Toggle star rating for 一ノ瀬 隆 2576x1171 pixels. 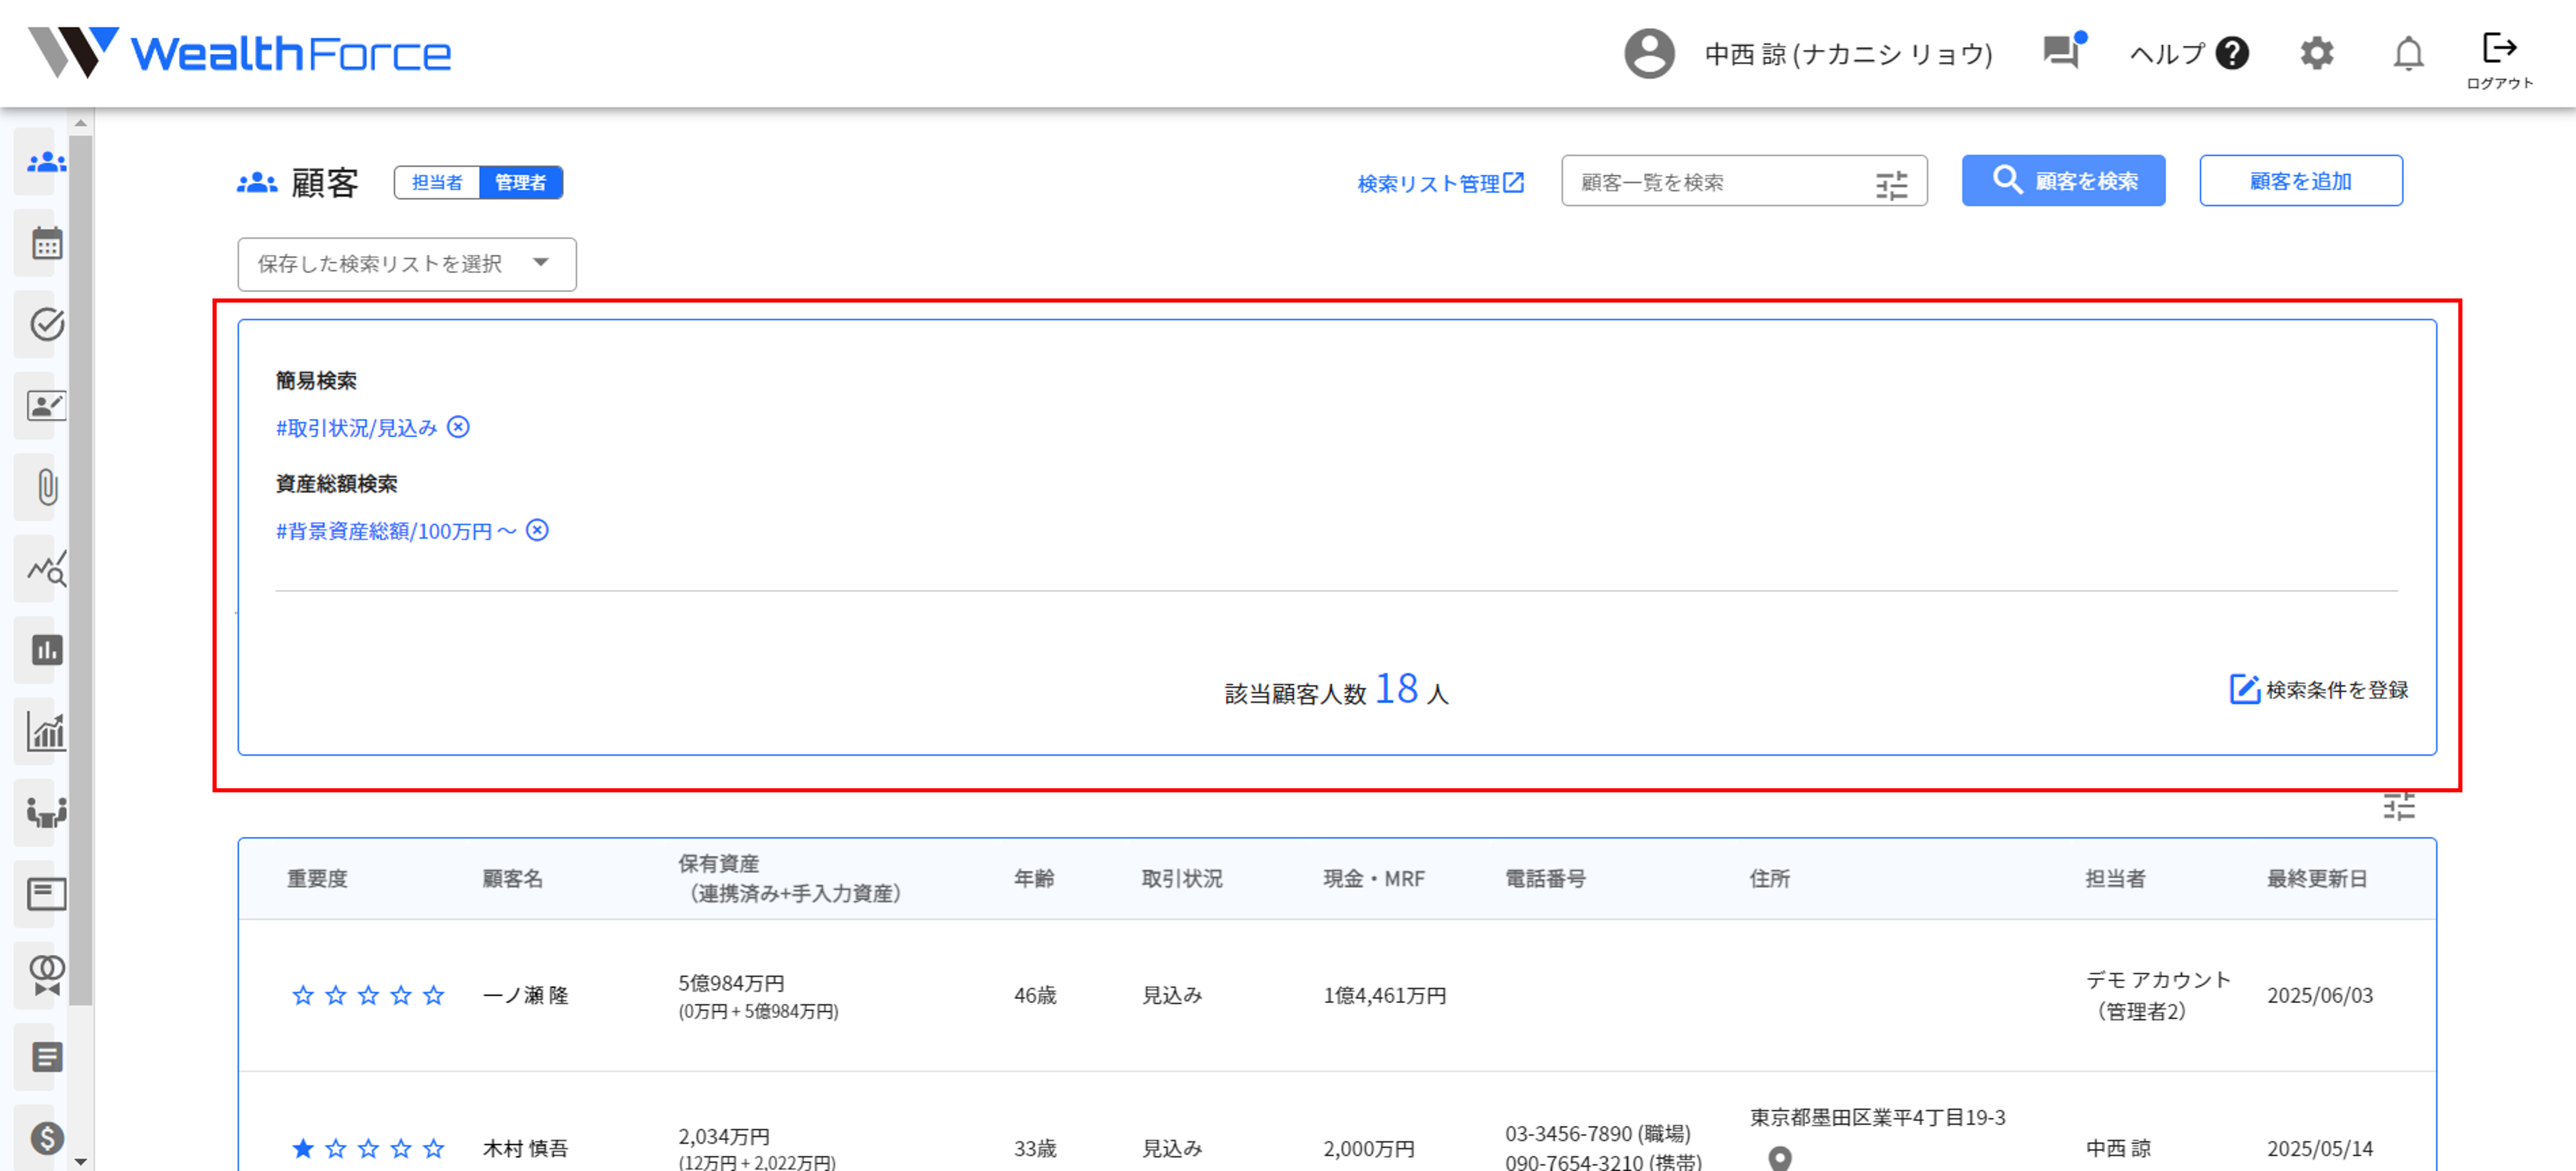click(x=368, y=995)
